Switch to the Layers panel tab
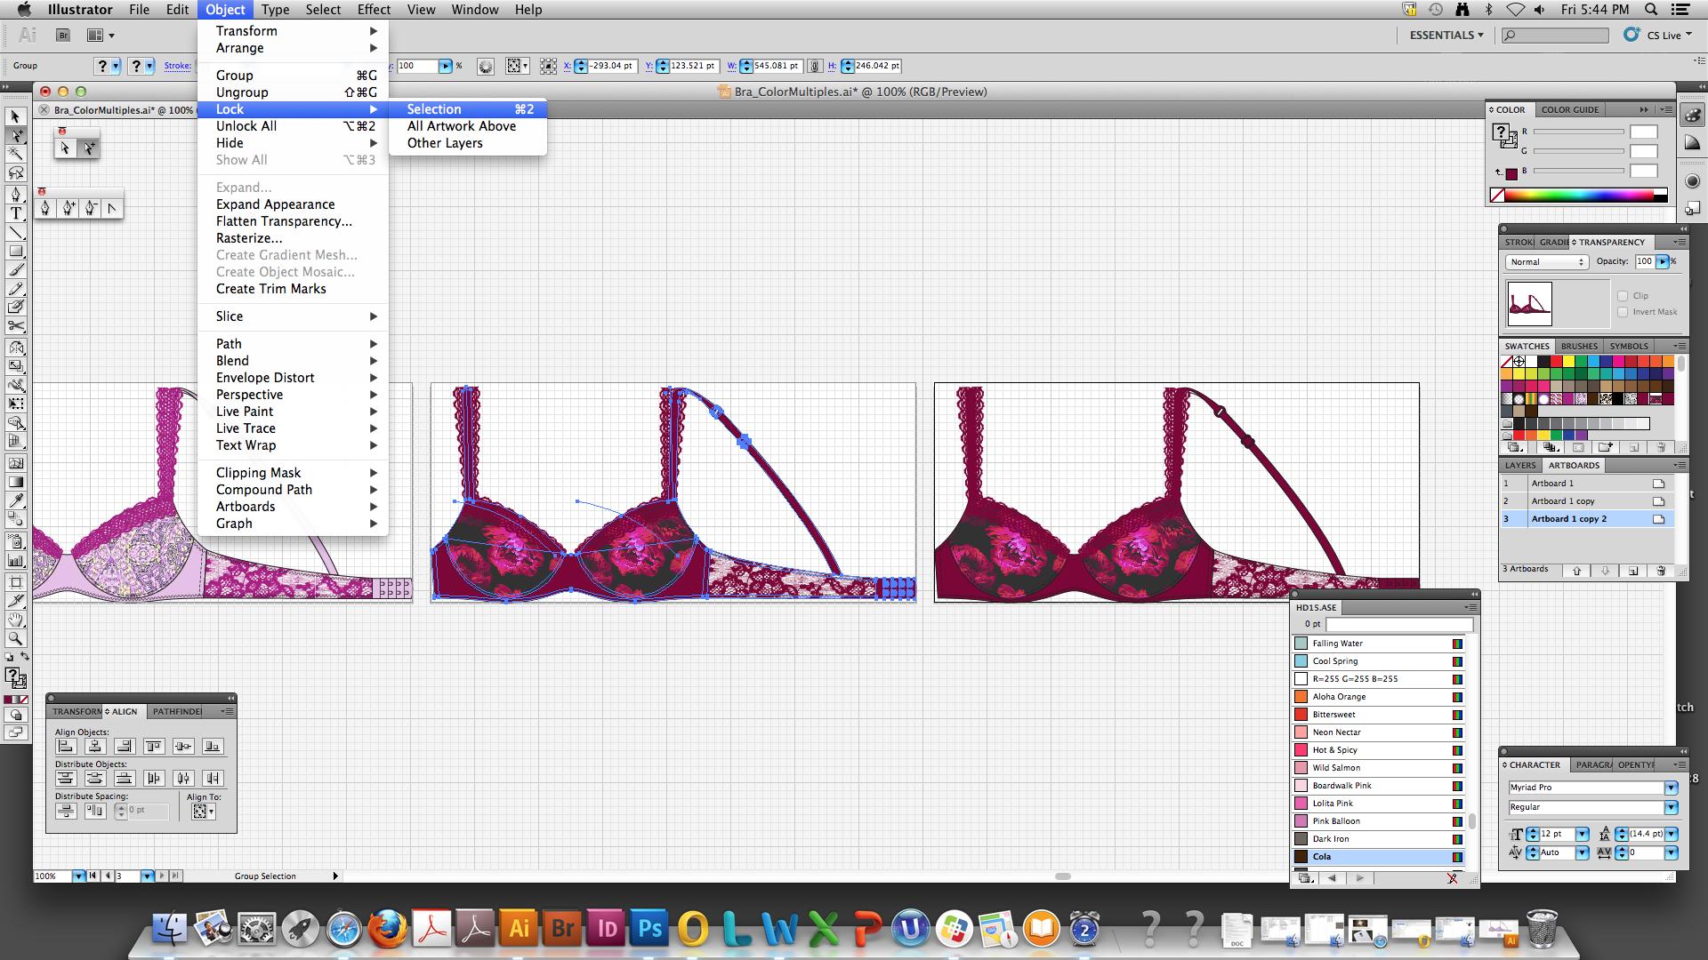This screenshot has width=1708, height=960. (1519, 466)
